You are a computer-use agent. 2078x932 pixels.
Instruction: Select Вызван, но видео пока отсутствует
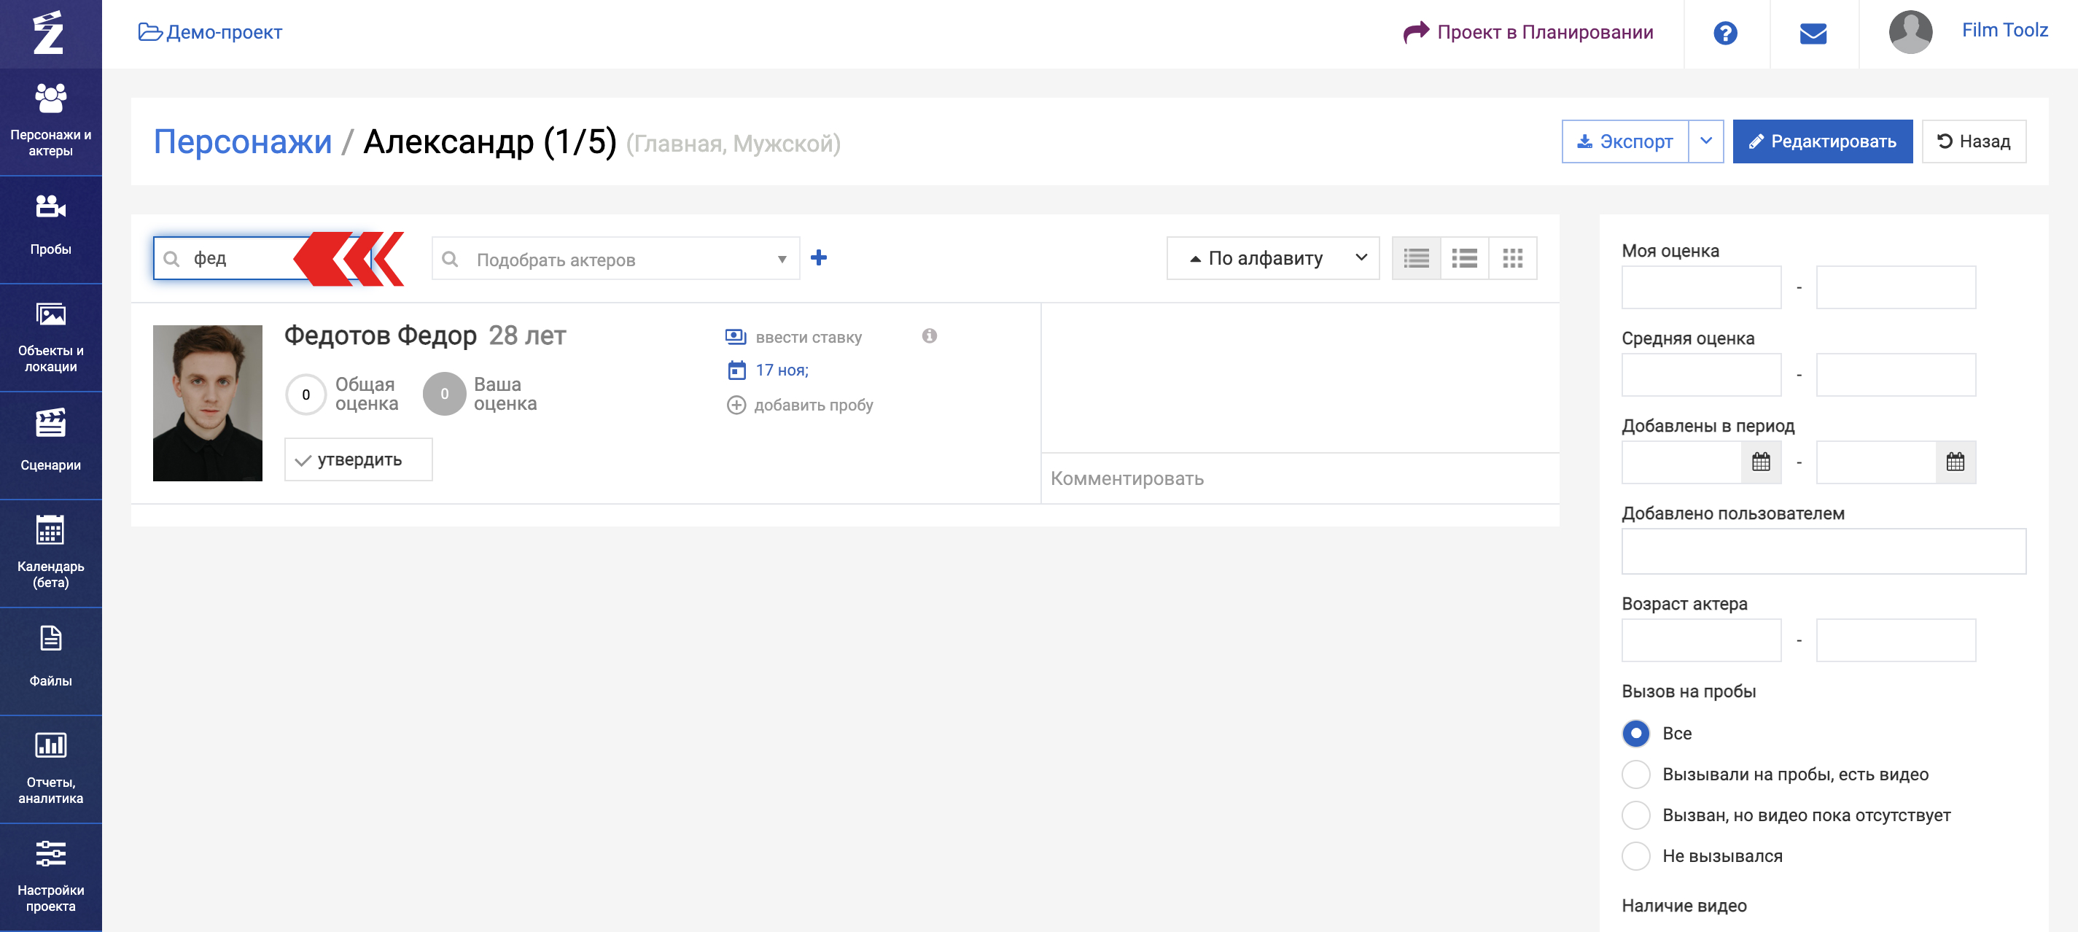tap(1635, 815)
